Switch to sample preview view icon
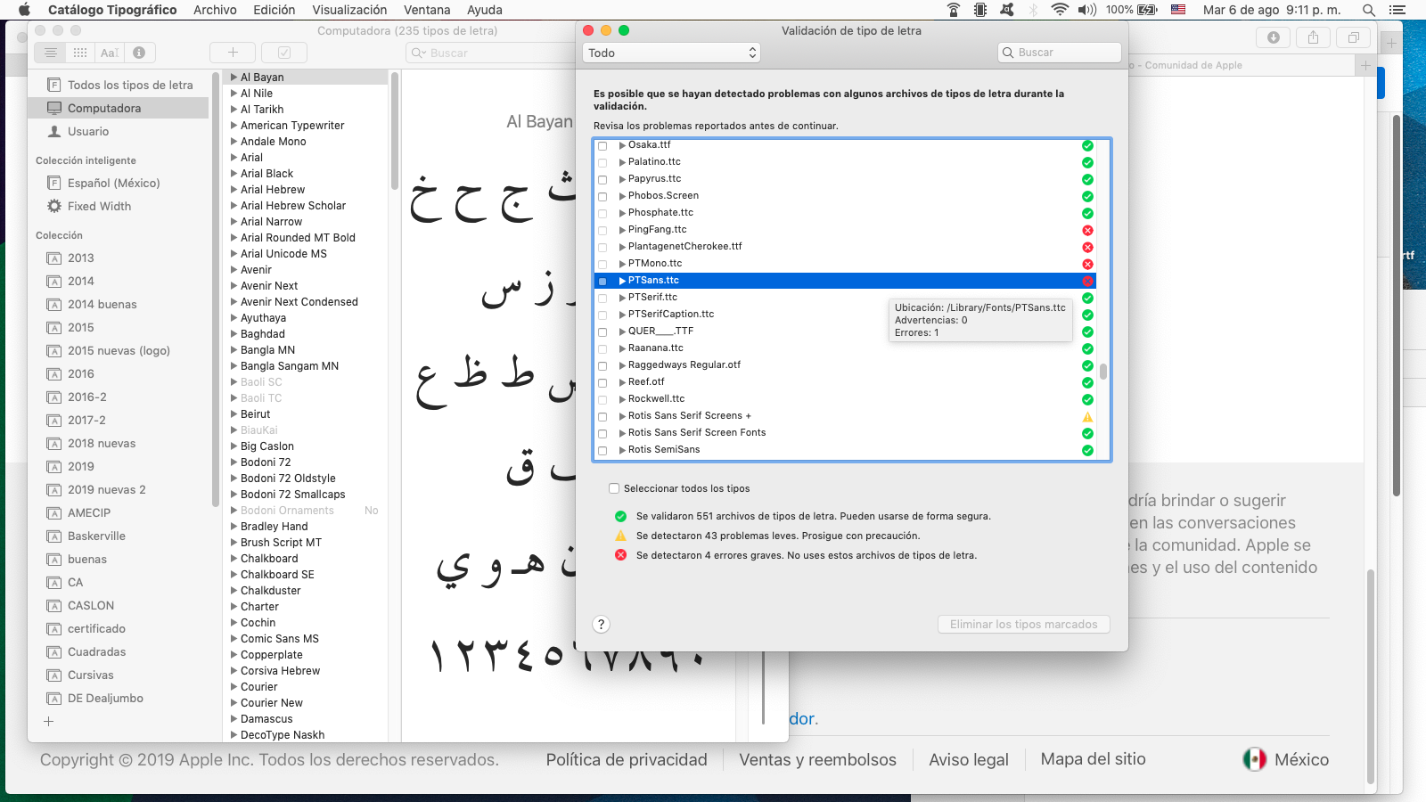Viewport: 1426px width, 802px height. [x=51, y=53]
